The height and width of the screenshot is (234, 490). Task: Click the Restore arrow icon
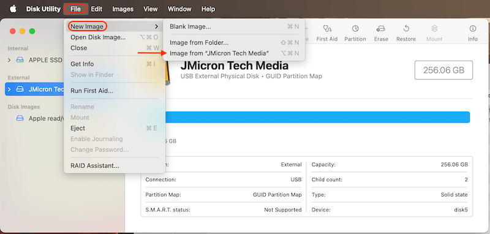click(406, 28)
